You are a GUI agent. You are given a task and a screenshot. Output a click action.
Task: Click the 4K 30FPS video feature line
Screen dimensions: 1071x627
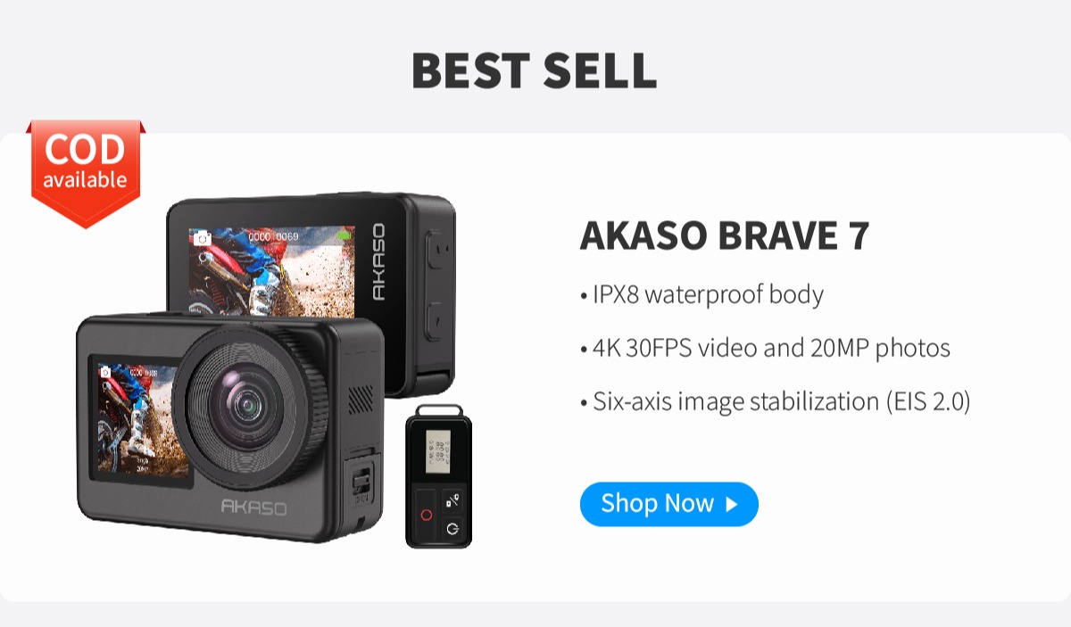(x=765, y=348)
